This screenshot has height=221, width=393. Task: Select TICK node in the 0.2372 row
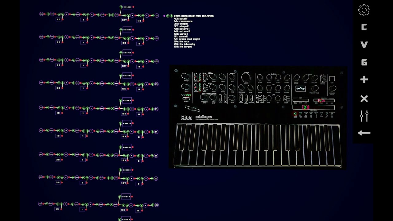(40, 204)
